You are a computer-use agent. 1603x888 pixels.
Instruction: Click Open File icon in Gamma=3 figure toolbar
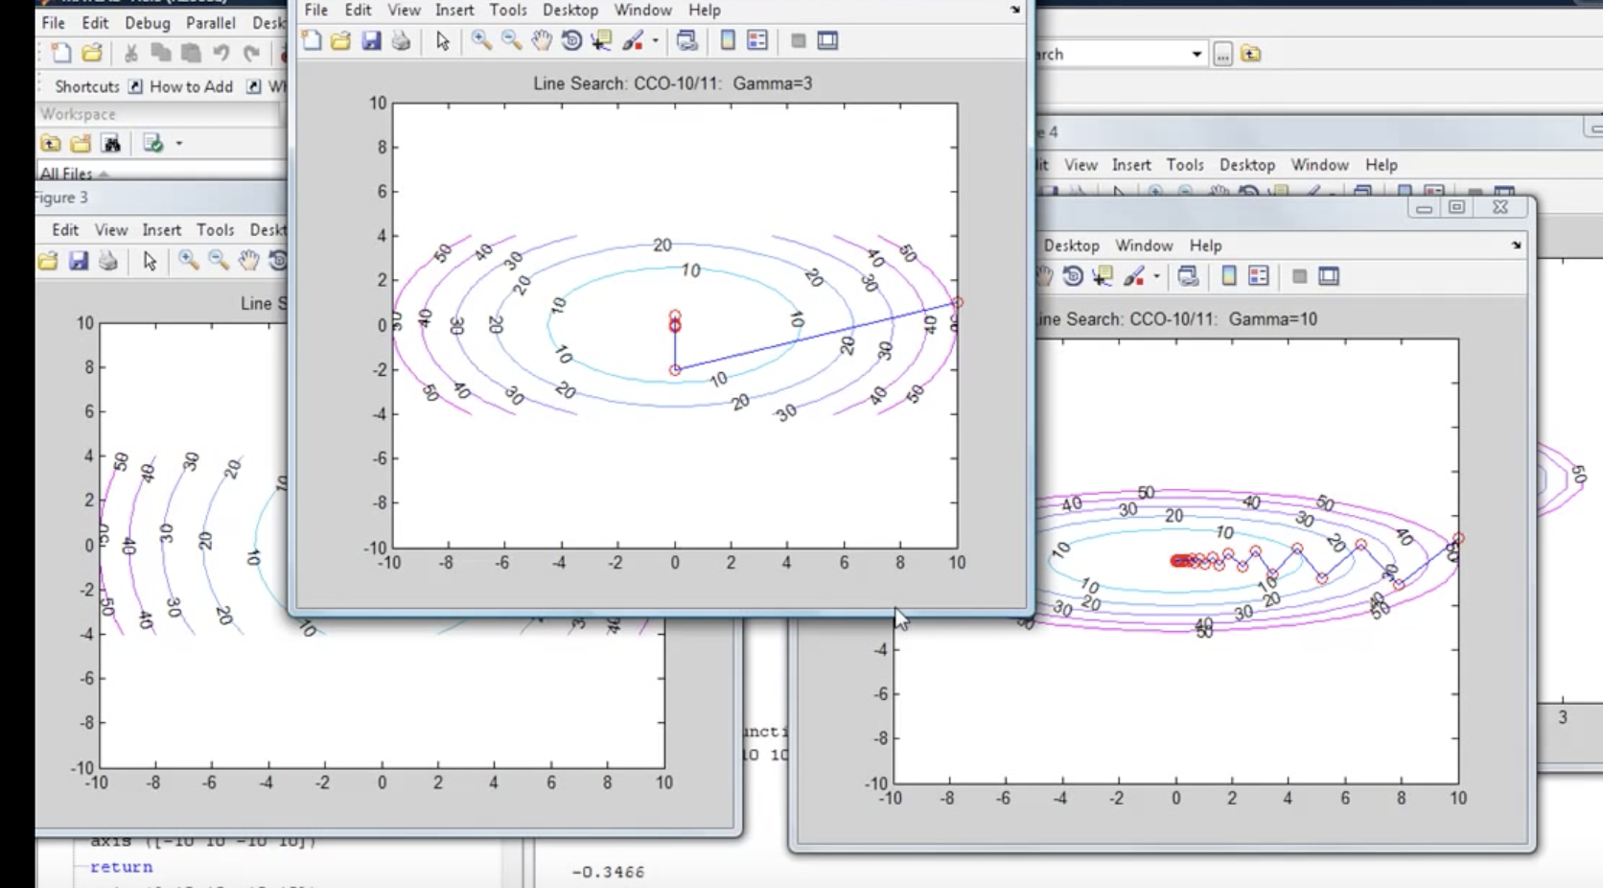coord(340,40)
